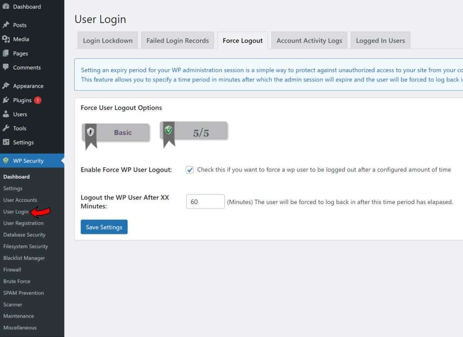This screenshot has height=337, width=463.
Task: Go to Database Security settings
Action: (24, 235)
